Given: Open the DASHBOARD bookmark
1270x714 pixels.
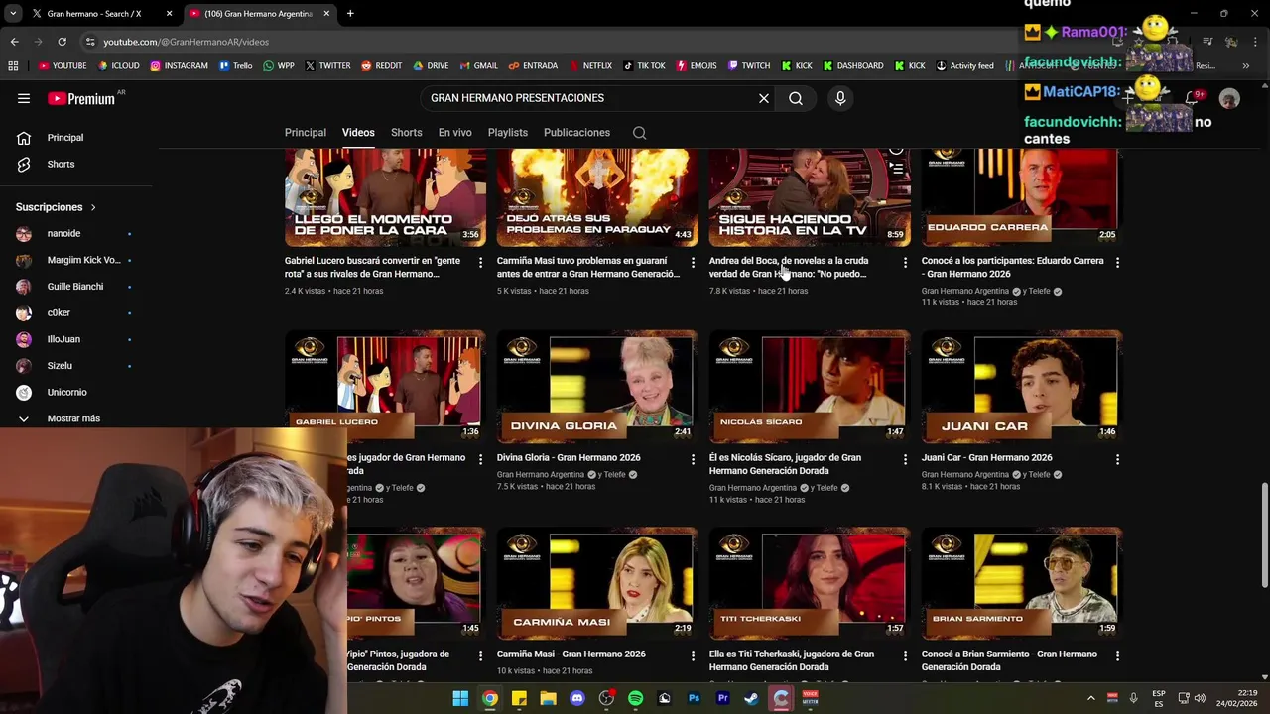Looking at the screenshot, I should pos(852,66).
